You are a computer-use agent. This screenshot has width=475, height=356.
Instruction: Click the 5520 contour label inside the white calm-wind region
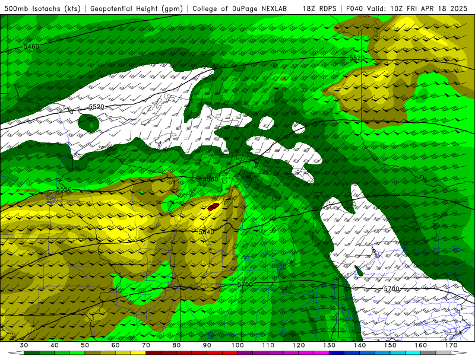[97, 107]
